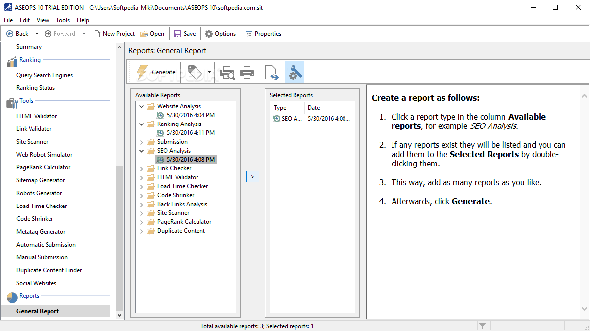
Task: Open Automatic Submission
Action: coord(46,245)
